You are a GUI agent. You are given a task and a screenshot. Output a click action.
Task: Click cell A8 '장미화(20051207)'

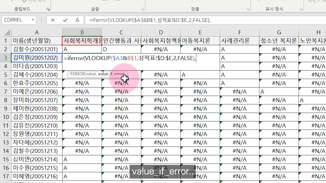pyautogui.click(x=37, y=100)
